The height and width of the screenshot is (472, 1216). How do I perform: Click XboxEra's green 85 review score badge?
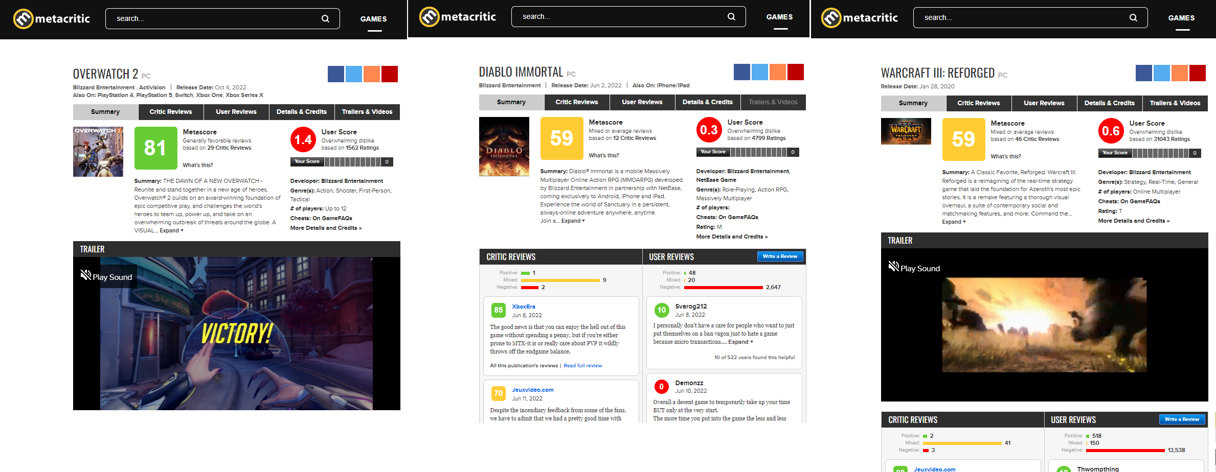(x=498, y=310)
